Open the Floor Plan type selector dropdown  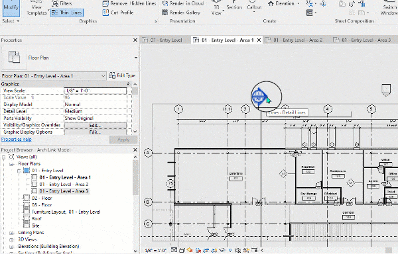136,58
